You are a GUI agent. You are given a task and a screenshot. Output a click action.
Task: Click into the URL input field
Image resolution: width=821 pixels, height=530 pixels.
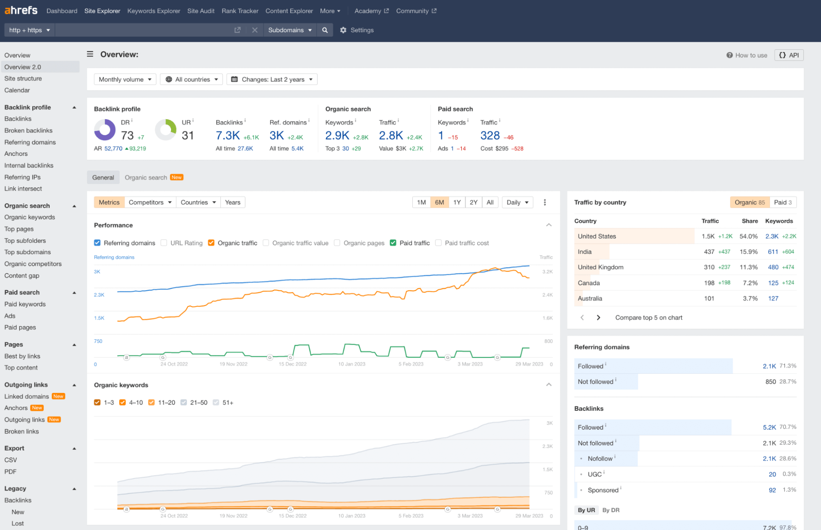click(142, 30)
